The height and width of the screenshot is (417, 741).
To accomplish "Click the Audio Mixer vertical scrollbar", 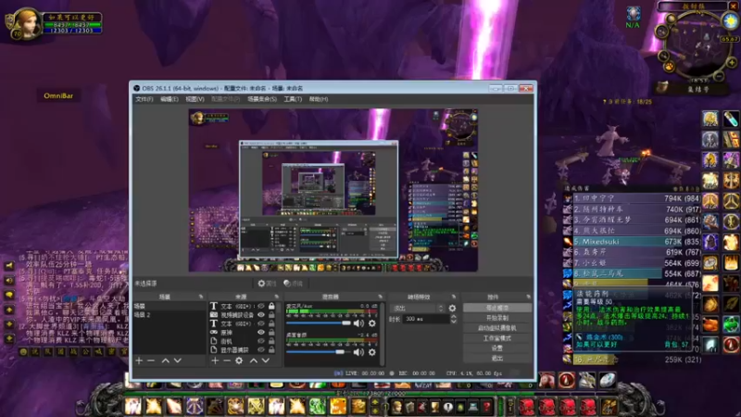I will [x=382, y=334].
